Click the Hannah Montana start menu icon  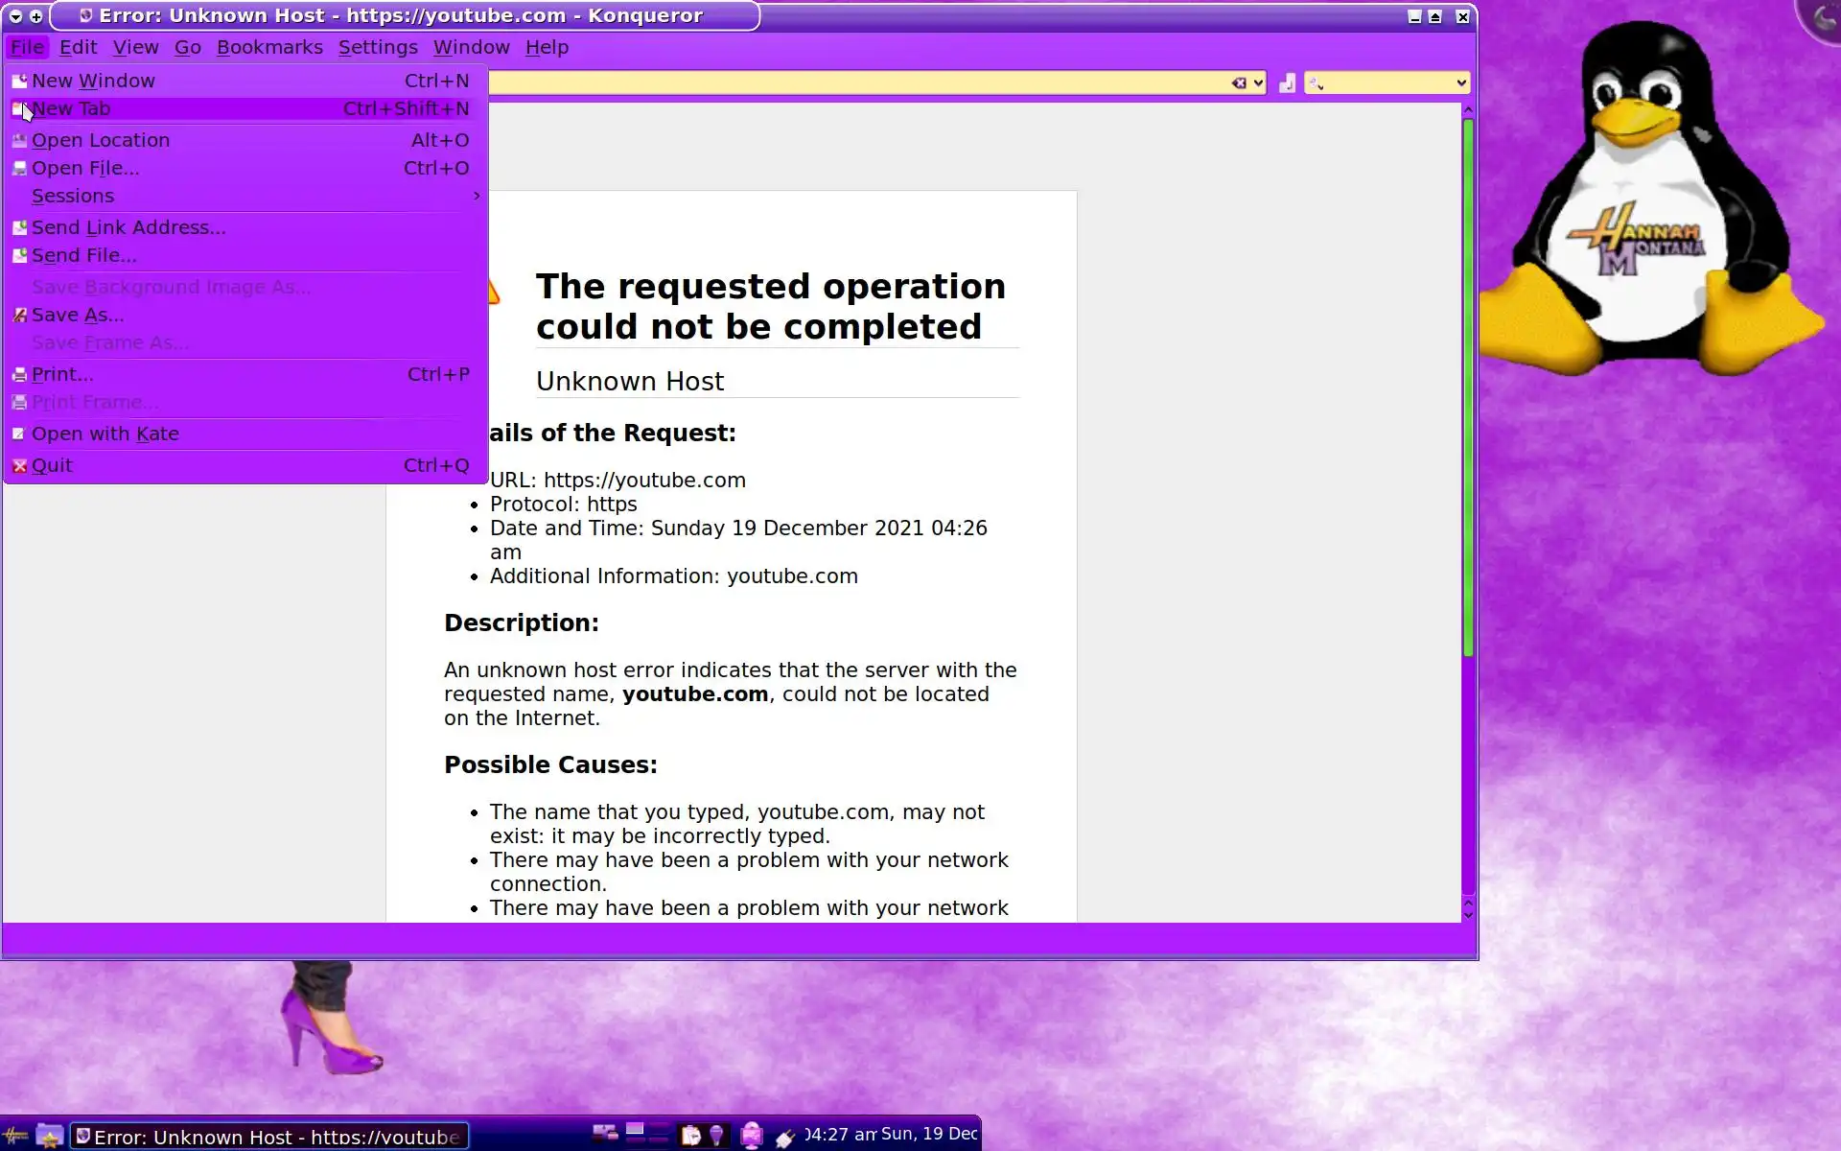tap(16, 1137)
